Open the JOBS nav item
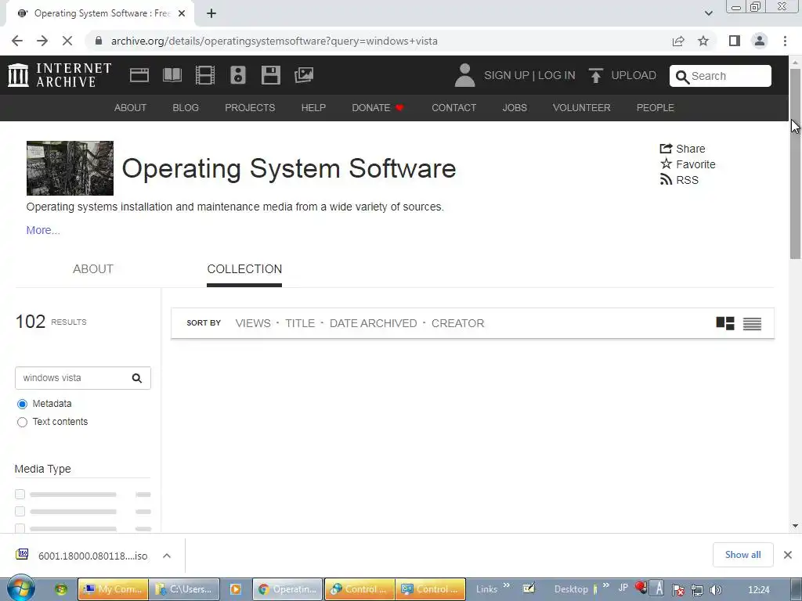Screen dimensions: 802x601 (515, 108)
